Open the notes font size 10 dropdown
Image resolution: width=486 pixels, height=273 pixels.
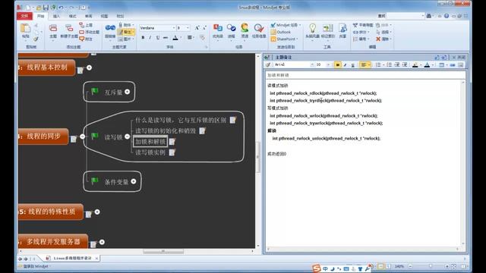(x=328, y=64)
